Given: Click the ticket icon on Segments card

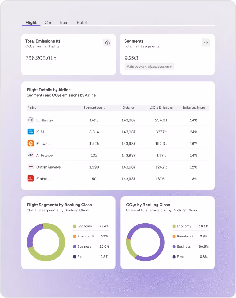Looking at the screenshot, I should pos(206,43).
